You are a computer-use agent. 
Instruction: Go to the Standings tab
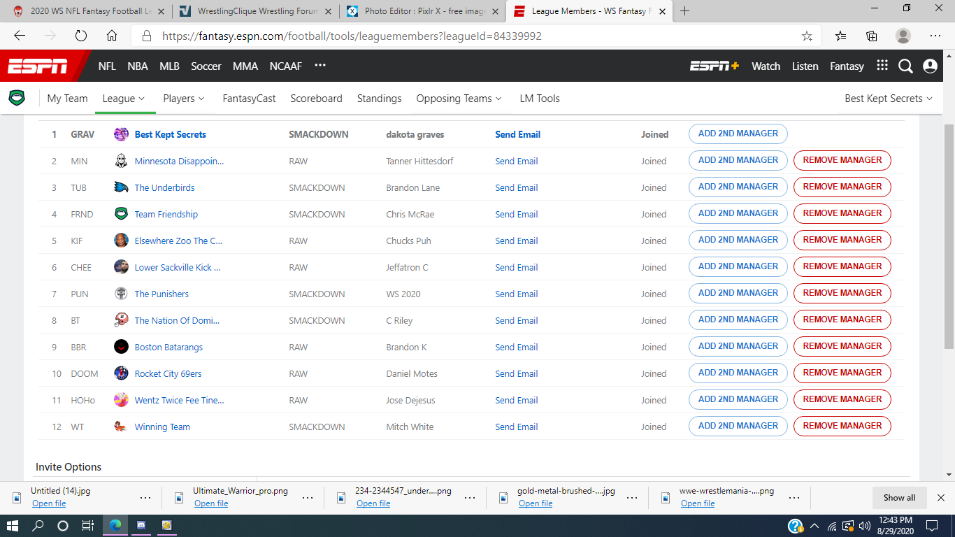point(379,99)
